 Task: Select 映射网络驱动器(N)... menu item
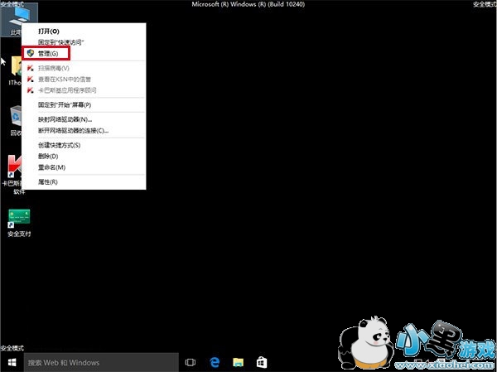coord(65,120)
